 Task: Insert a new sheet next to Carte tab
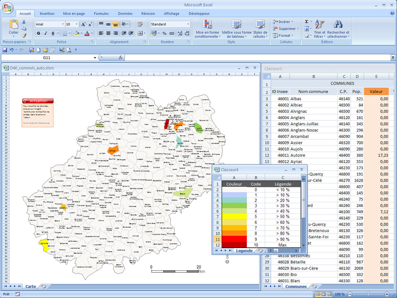click(x=43, y=286)
